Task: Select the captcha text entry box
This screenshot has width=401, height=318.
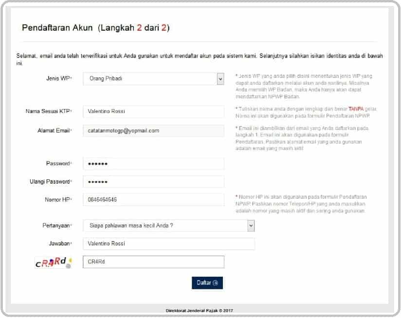Action: (x=153, y=262)
